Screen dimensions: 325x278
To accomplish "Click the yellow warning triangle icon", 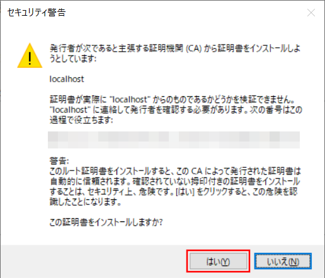I will coord(30,55).
